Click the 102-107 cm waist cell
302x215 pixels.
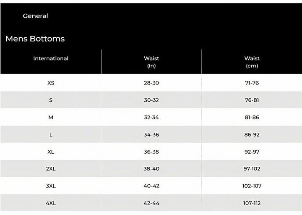point(252,186)
